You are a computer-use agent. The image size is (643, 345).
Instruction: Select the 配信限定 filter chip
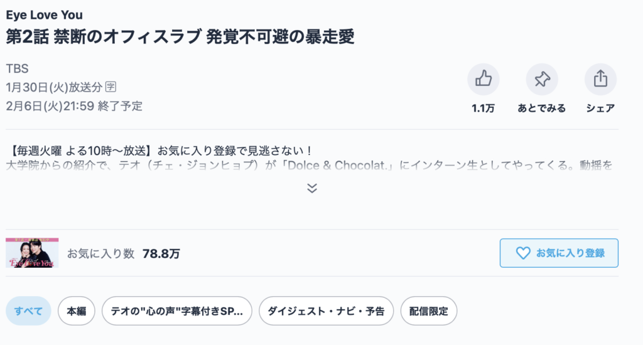[428, 311]
